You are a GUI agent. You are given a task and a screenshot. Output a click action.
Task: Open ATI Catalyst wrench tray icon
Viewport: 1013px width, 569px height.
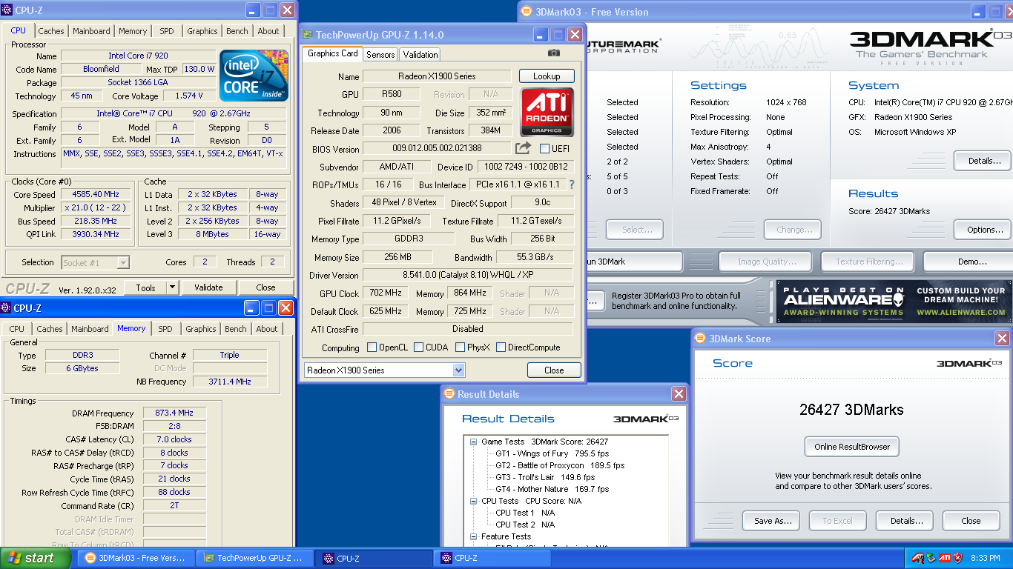click(x=917, y=558)
